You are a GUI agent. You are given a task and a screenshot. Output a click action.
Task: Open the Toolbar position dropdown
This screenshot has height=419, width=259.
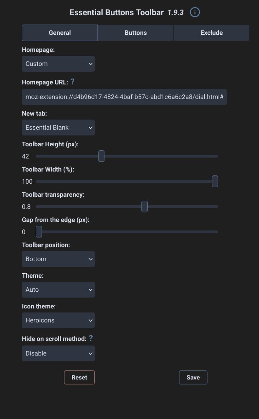58,259
